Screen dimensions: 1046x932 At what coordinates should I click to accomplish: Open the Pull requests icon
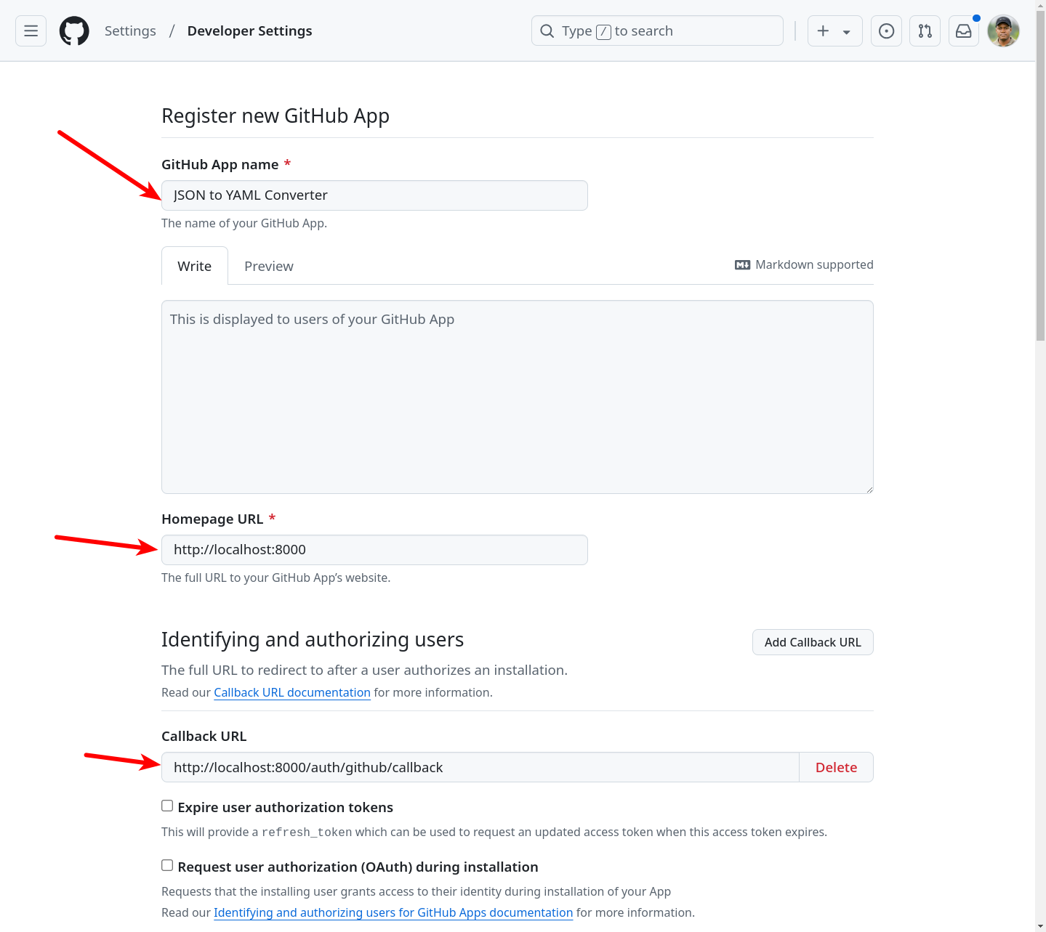coord(925,31)
